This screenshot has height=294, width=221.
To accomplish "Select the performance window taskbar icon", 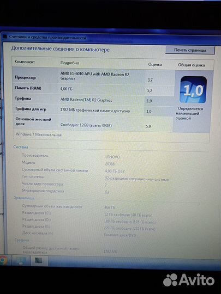I will tap(39, 260).
